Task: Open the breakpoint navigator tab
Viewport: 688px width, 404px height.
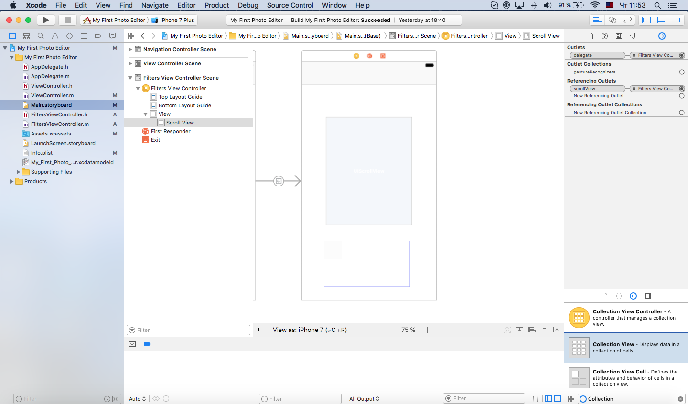Action: click(98, 36)
